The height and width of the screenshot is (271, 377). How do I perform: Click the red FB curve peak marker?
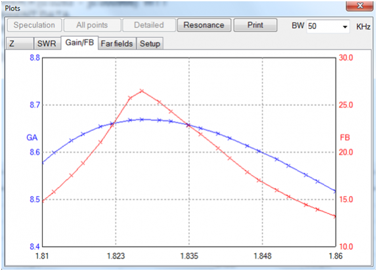[142, 91]
